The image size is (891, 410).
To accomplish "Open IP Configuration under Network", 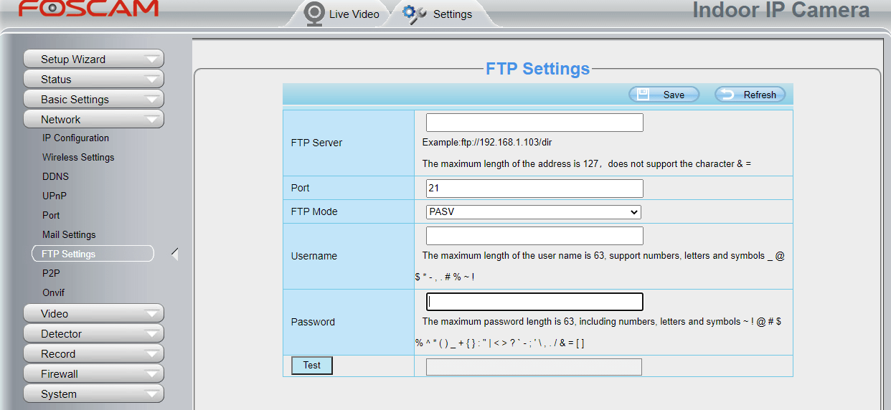I will point(75,138).
